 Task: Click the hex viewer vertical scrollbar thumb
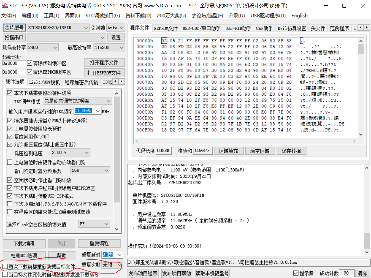[361, 49]
